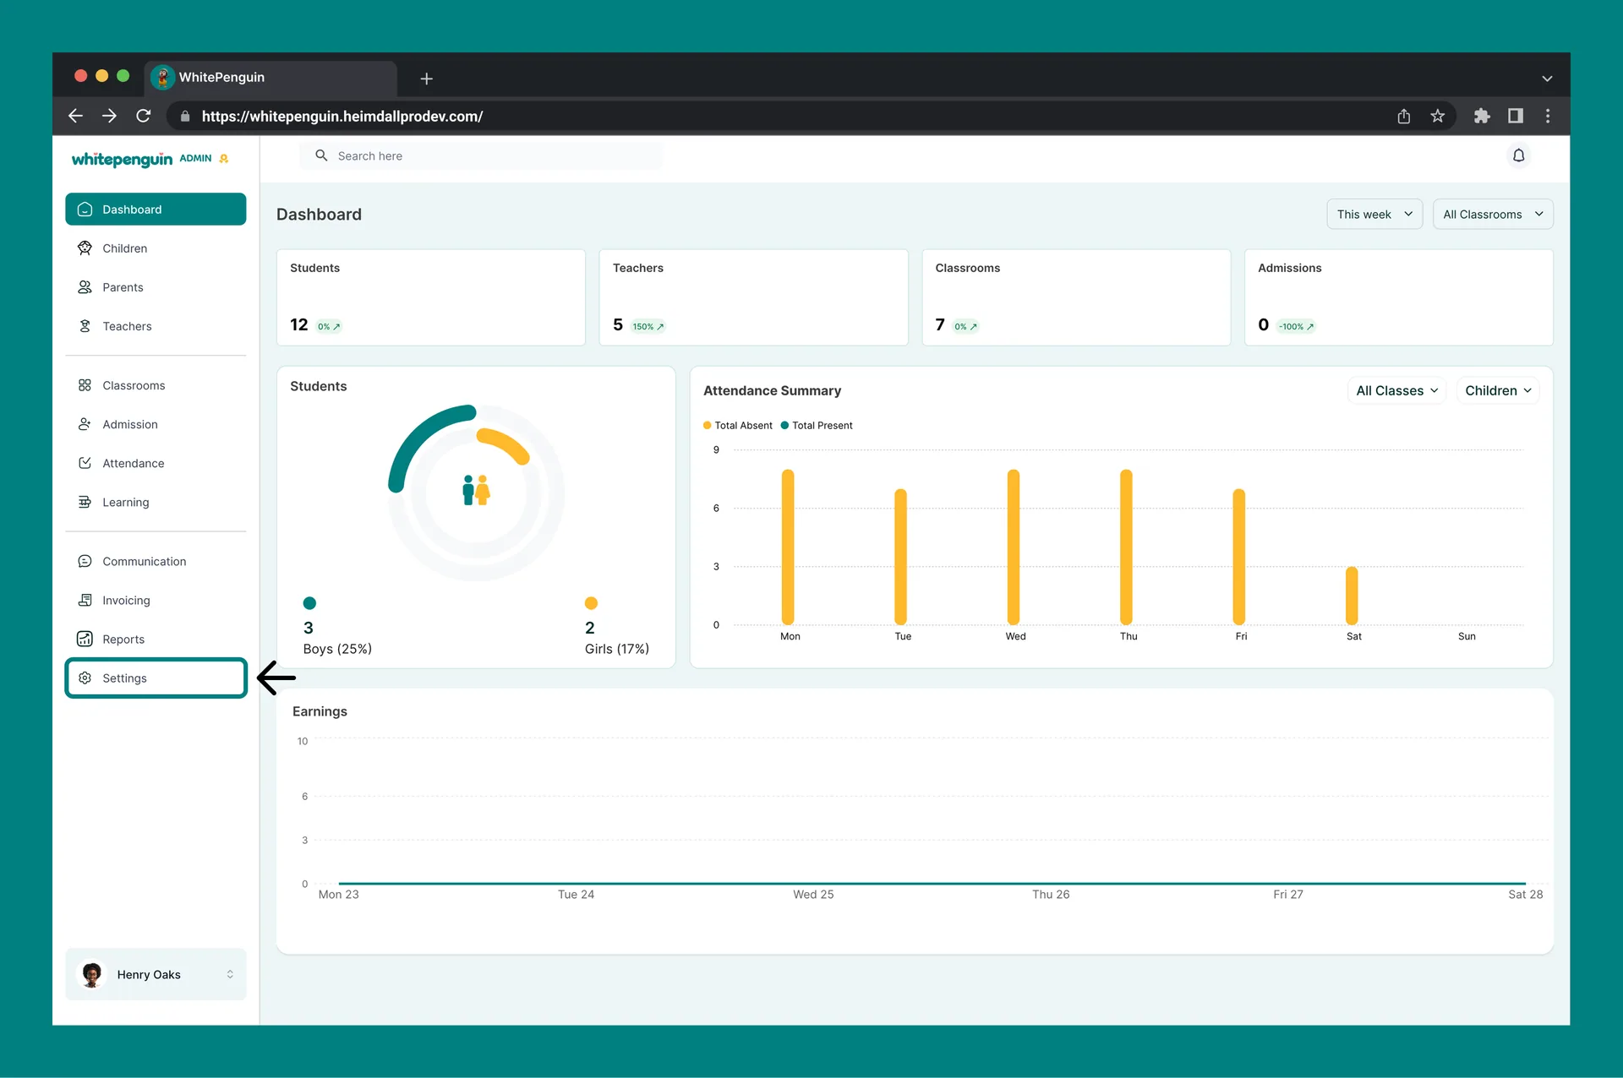
Task: Open the Children filter dropdown
Action: (1497, 390)
